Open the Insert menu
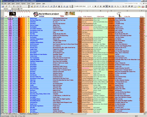 tap(18, 4)
